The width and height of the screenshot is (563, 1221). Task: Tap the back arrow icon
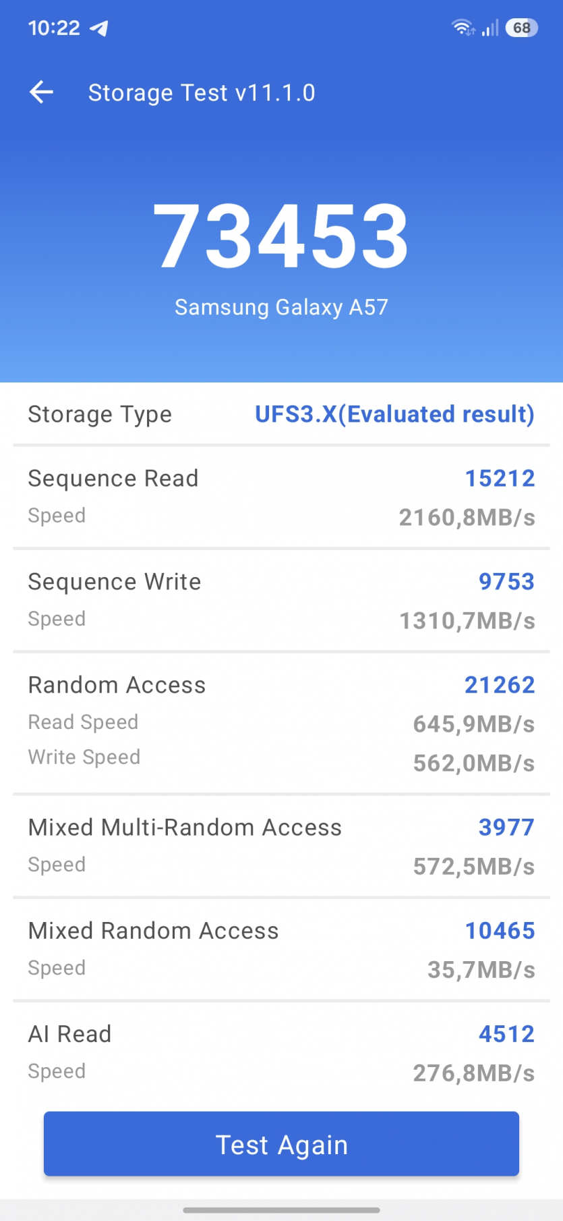41,92
